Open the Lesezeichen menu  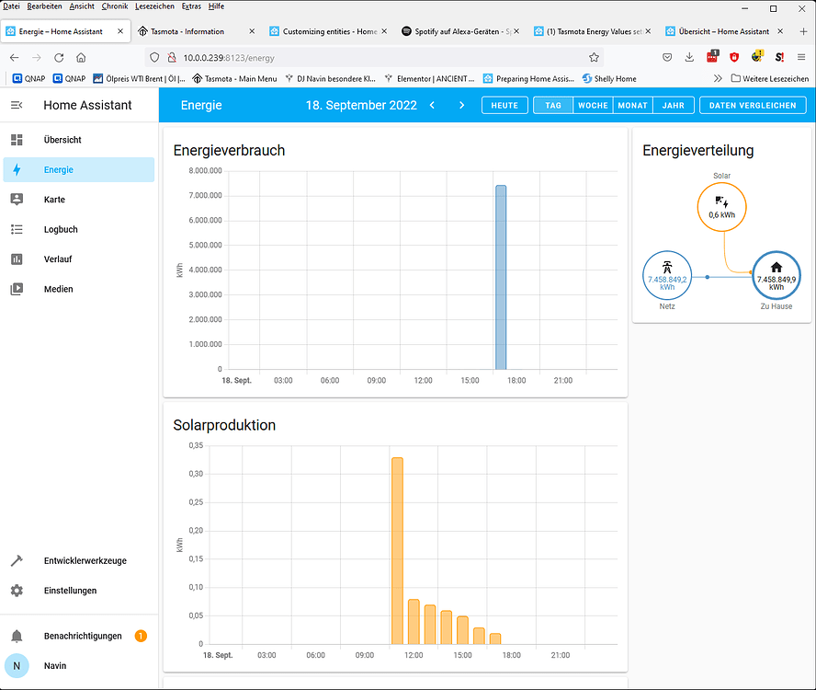pos(154,6)
